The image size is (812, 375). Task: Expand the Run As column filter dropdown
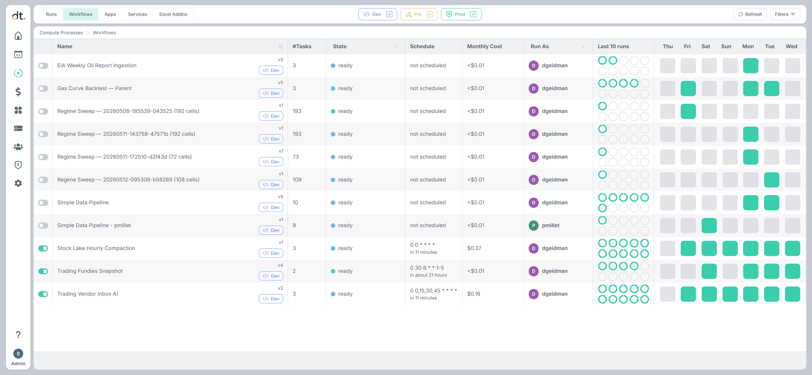(583, 47)
